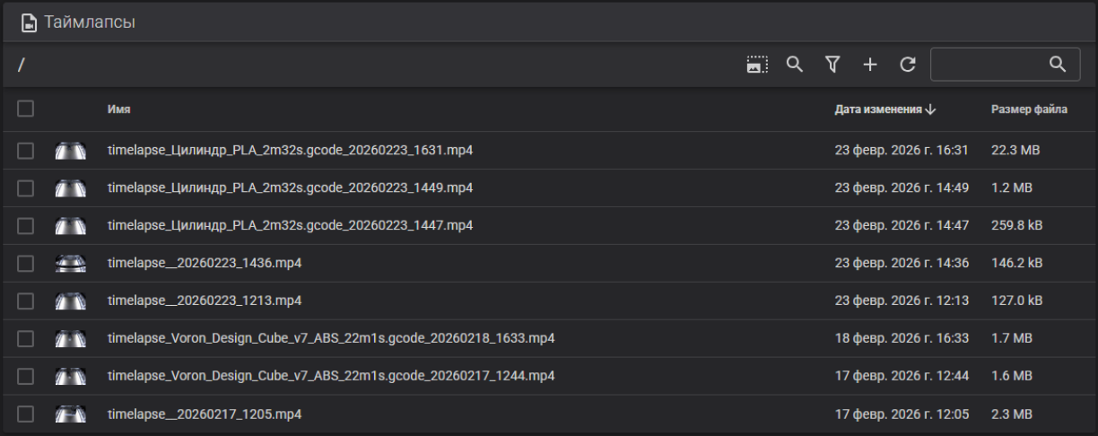
Task: Sort by Размер файла column header
Action: click(x=1029, y=109)
